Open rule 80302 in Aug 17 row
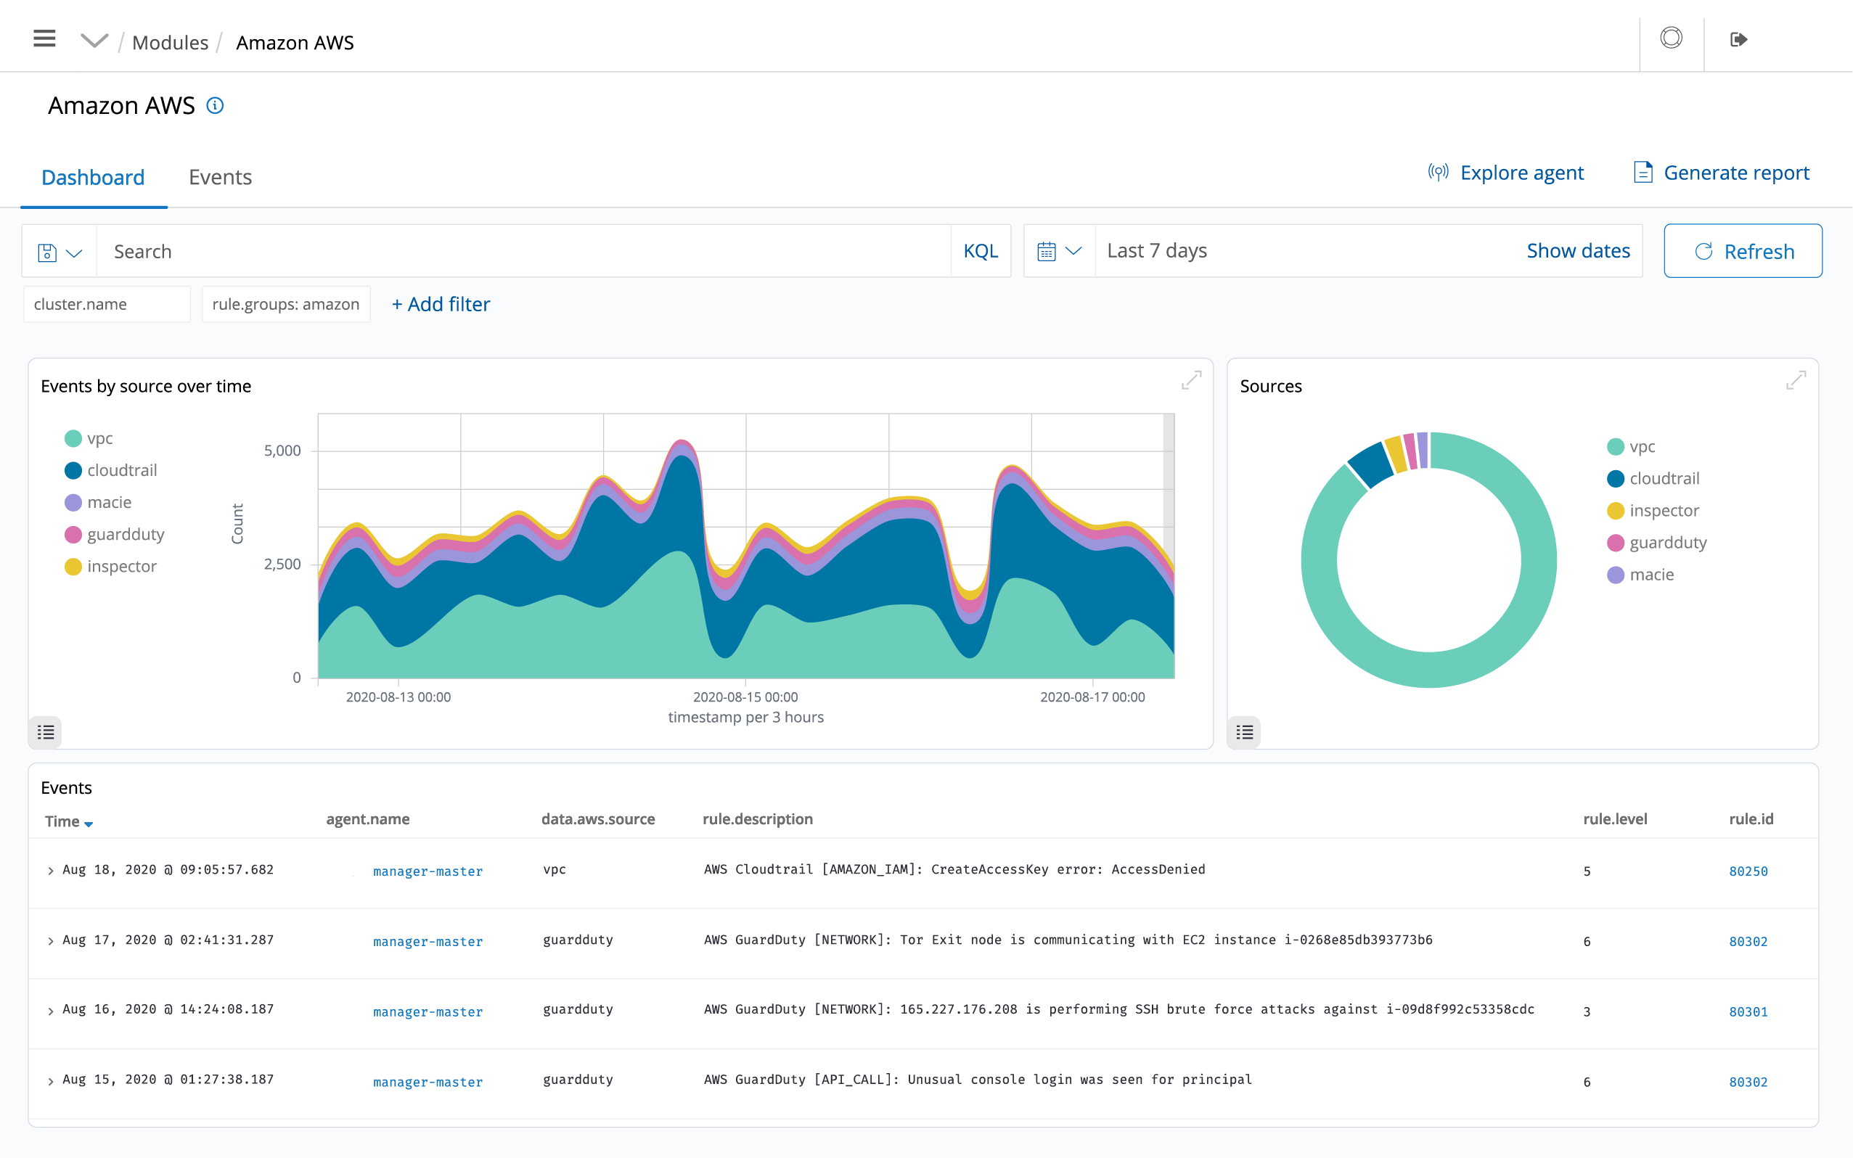The height and width of the screenshot is (1158, 1853). 1748,942
